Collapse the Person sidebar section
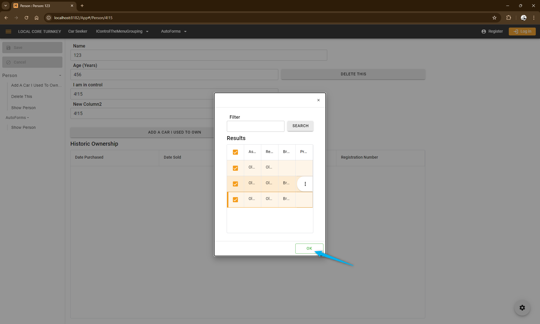 (x=60, y=75)
